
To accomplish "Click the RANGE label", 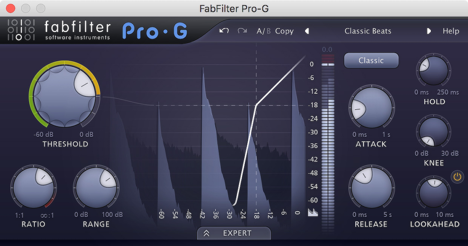I will tap(96, 224).
